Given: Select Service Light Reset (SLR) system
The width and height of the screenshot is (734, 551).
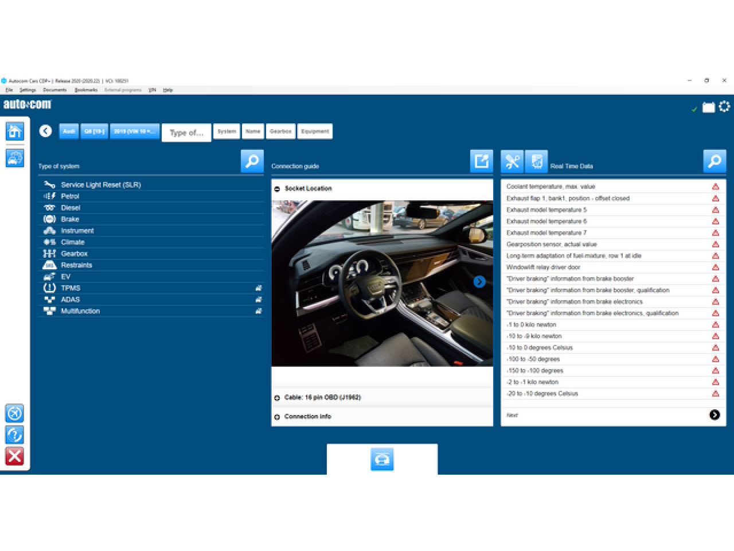Looking at the screenshot, I should [151, 185].
